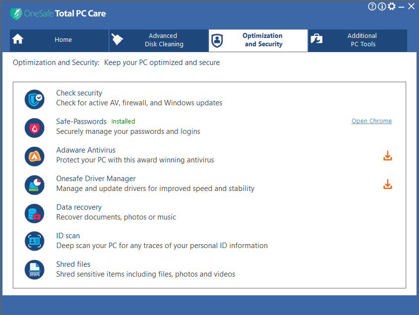Click the OneSafe Total PC Care title text

pyautogui.click(x=65, y=13)
